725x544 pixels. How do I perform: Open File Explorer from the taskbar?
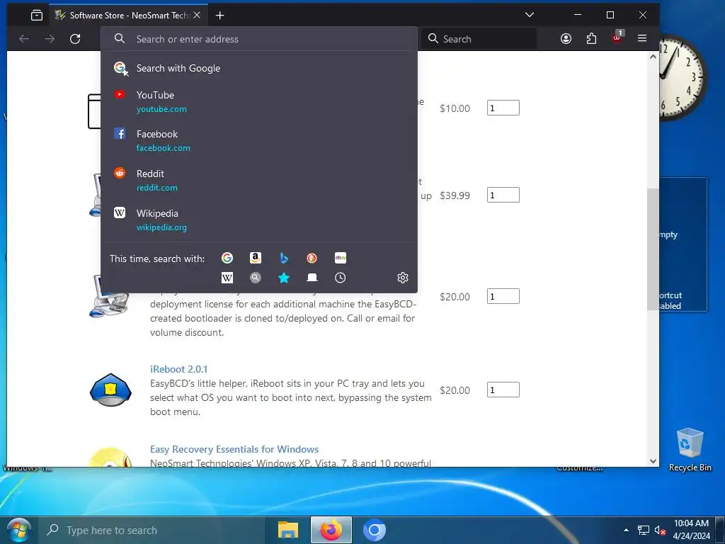287,530
